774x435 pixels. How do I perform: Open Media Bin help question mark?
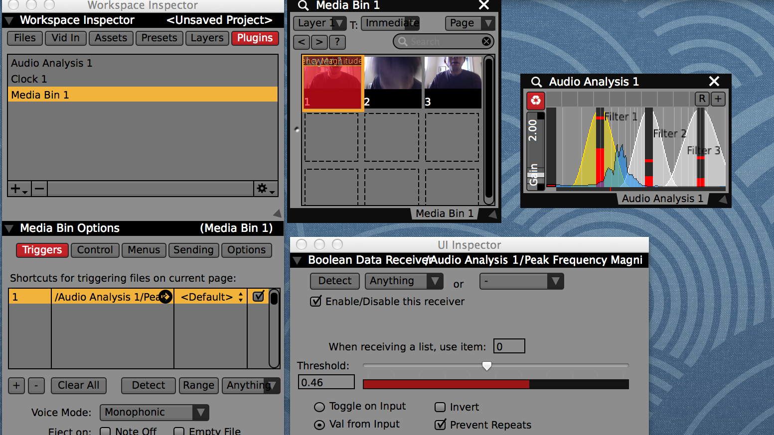pyautogui.click(x=337, y=42)
